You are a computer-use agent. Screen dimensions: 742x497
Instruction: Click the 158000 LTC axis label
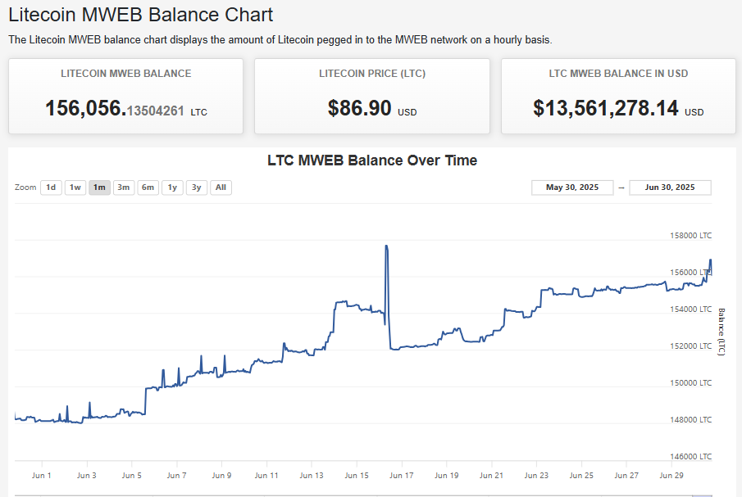click(690, 236)
